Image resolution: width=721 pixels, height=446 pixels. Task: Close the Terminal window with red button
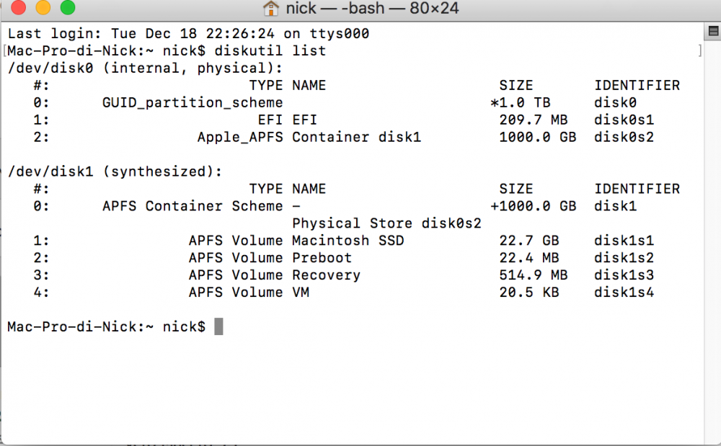coord(19,7)
